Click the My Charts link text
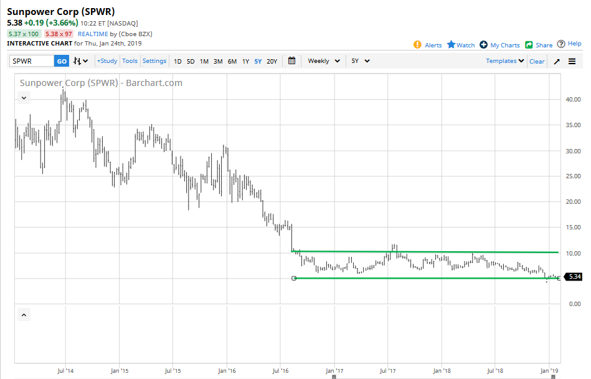 504,46
